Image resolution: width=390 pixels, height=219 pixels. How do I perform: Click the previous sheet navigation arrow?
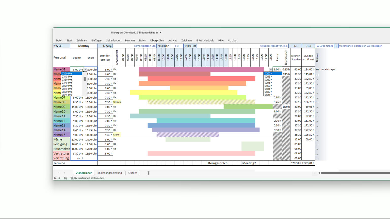[59, 173]
